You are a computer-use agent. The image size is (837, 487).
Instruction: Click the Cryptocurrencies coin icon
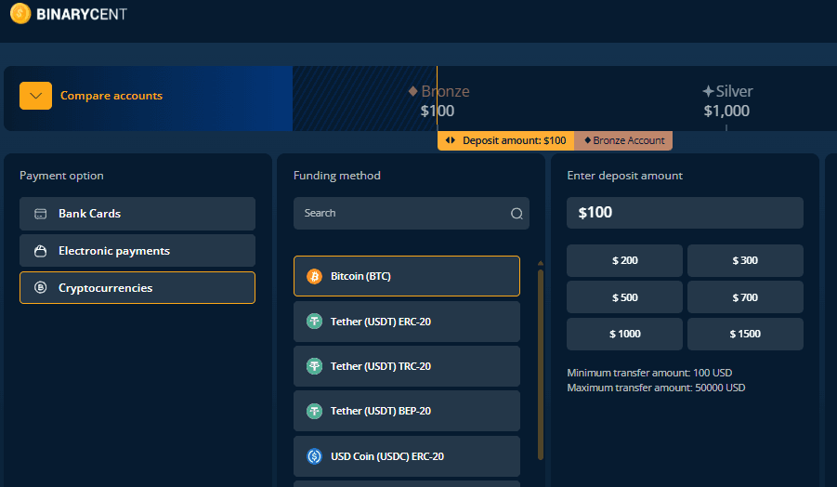(x=41, y=287)
